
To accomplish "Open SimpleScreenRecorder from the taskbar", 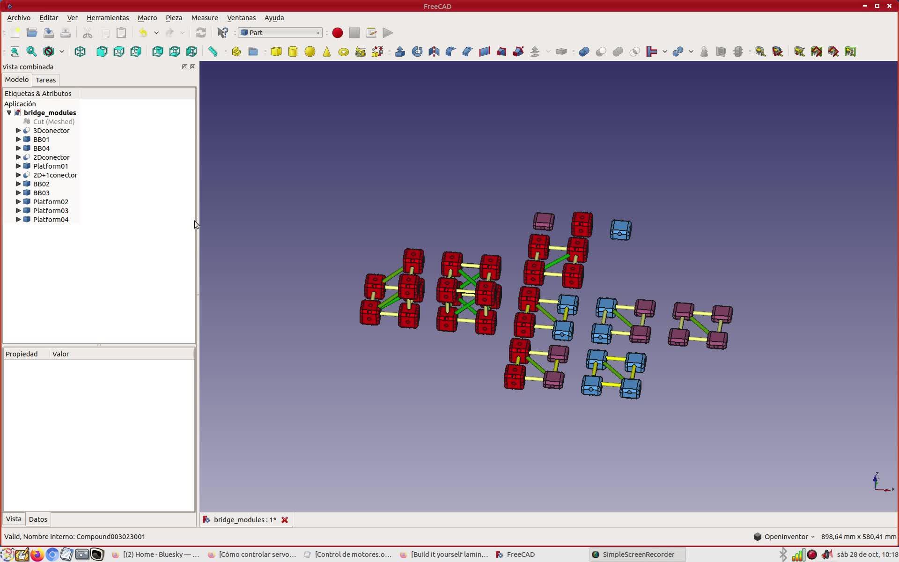I will coord(638,555).
